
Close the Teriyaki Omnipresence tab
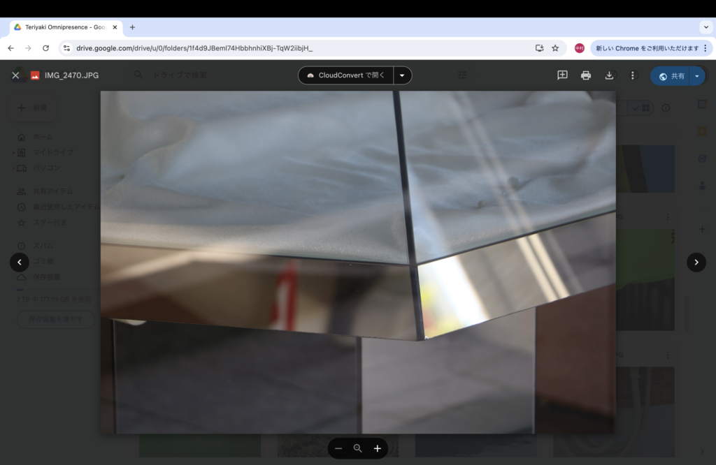point(115,27)
